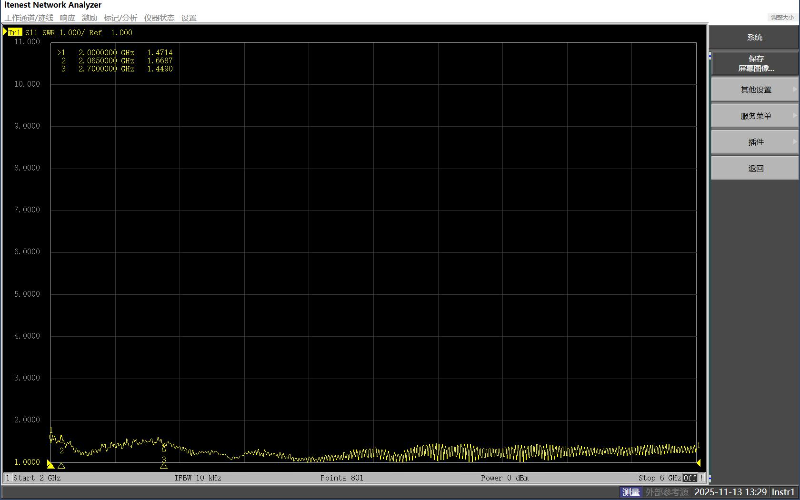Expand the 其他设置 submenu
Screen dimensions: 800x500
[754, 89]
